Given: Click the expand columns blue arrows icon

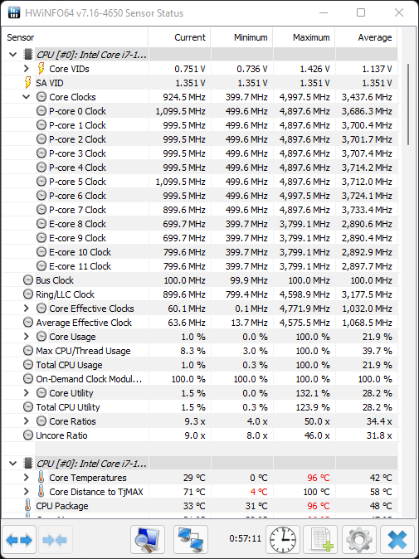Looking at the screenshot, I should click(x=19, y=540).
